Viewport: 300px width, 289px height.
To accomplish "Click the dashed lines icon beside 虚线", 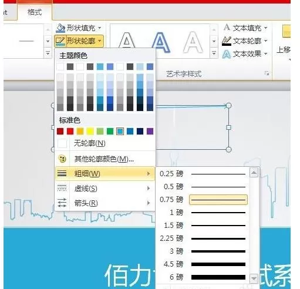I will point(62,188).
